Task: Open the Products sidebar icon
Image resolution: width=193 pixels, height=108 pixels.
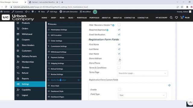Action: tap(18, 23)
